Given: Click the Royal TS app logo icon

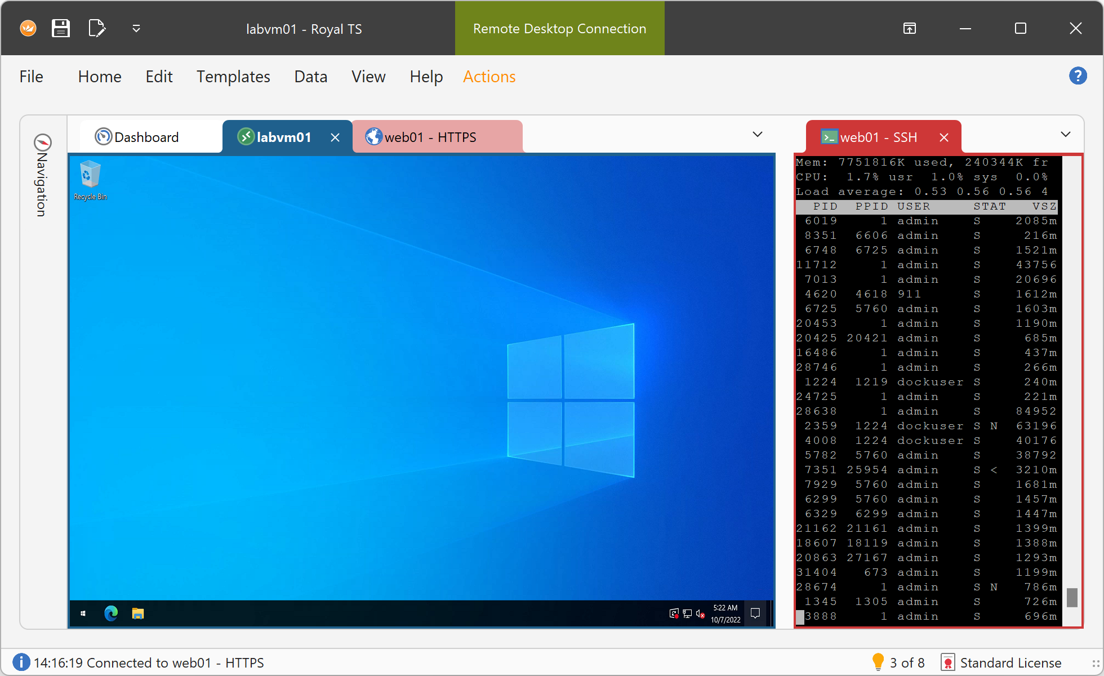Looking at the screenshot, I should pos(28,28).
